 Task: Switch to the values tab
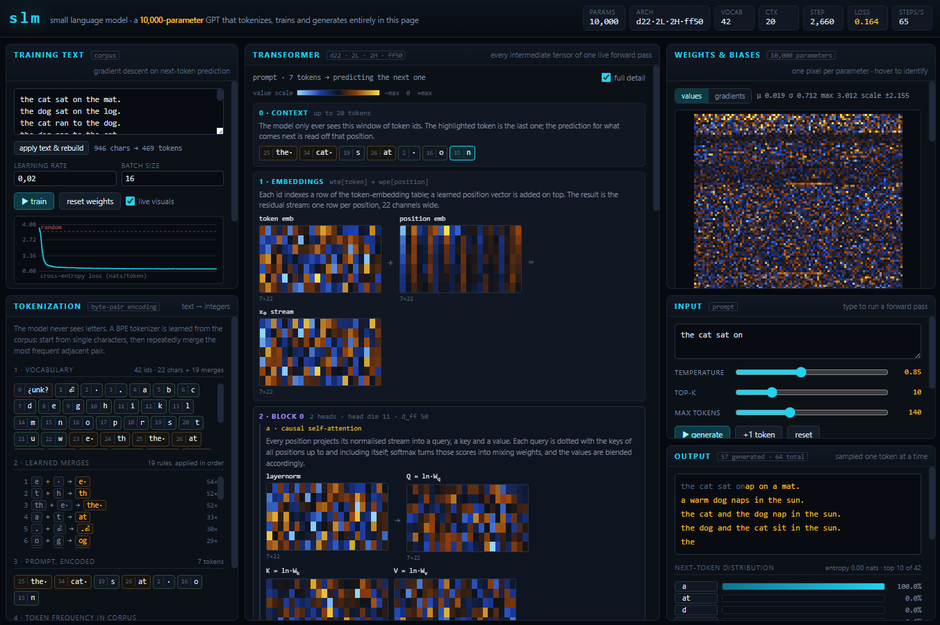click(691, 96)
